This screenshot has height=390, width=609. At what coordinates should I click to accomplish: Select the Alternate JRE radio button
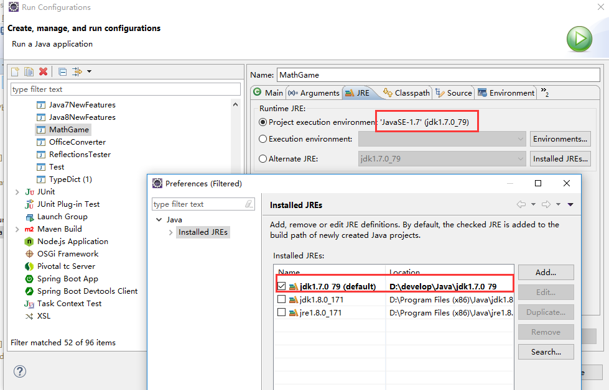pyautogui.click(x=263, y=158)
